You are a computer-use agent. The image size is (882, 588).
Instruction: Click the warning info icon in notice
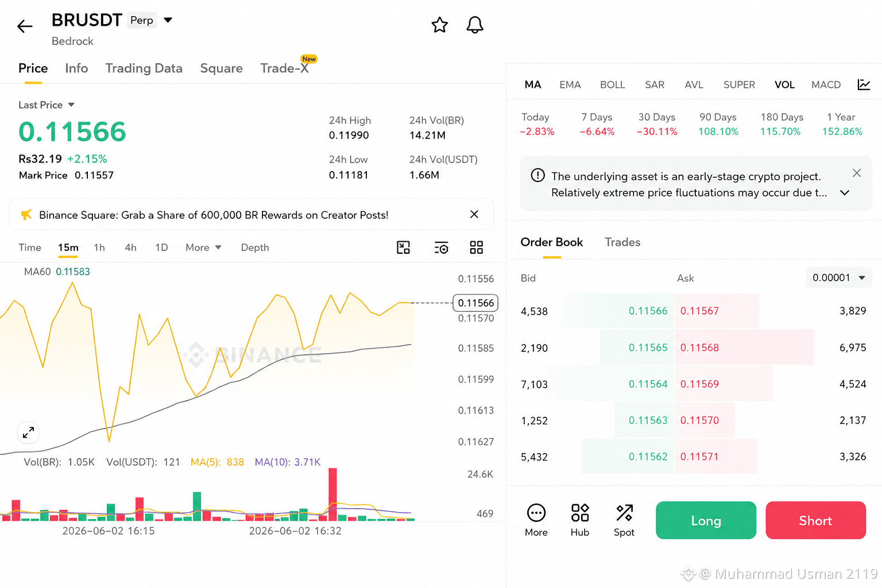click(x=537, y=175)
